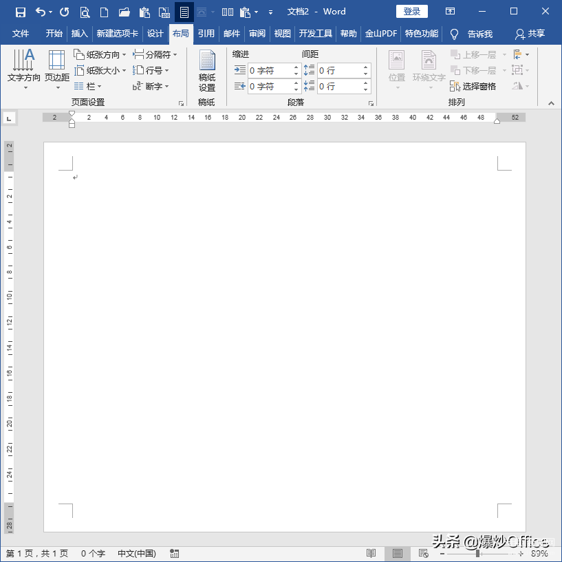562x562 pixels.
Task: Open the 审阅 review tab
Action: click(x=257, y=34)
